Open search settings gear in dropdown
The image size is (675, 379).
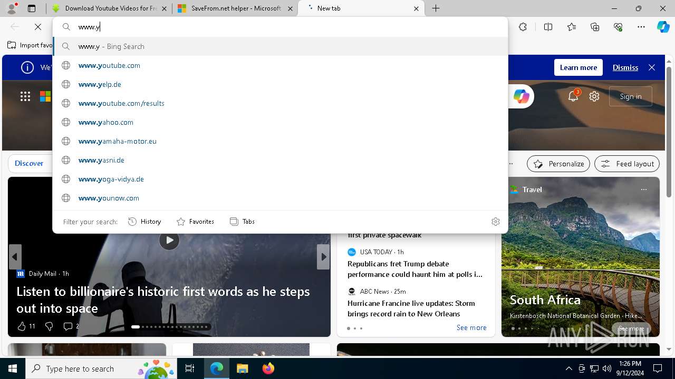(495, 222)
